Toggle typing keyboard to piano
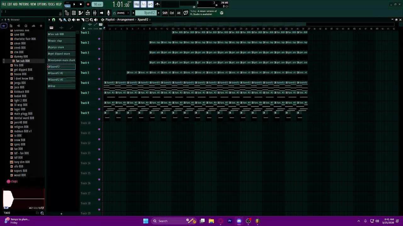403x226 pixels. [137, 4]
